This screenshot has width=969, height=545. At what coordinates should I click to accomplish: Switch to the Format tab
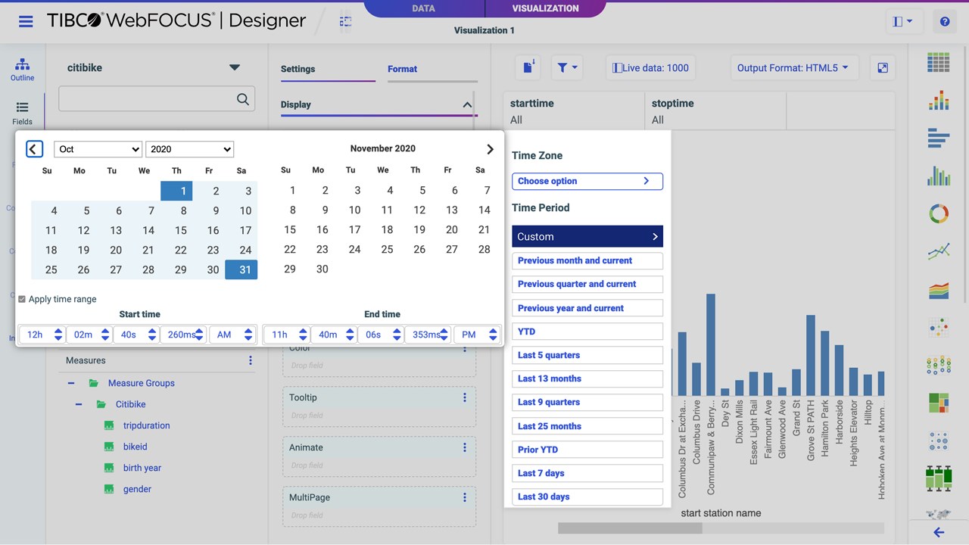(402, 69)
